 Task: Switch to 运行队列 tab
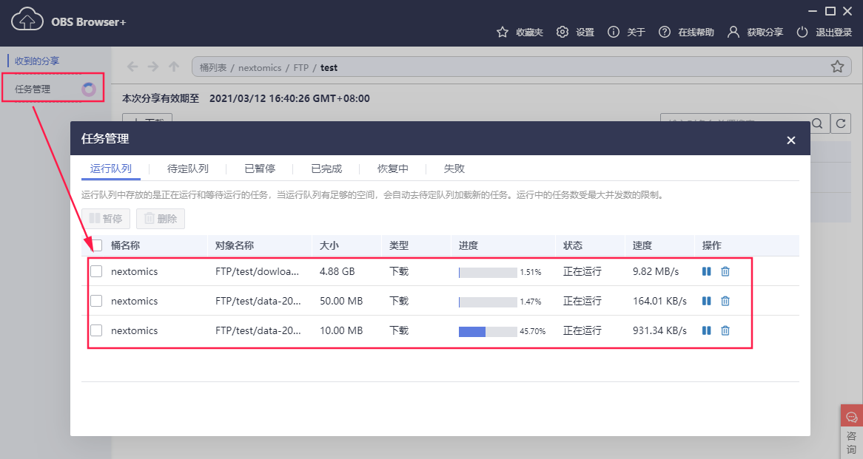(x=110, y=169)
